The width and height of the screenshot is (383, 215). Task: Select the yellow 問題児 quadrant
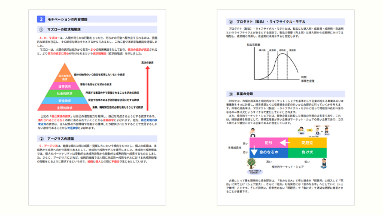point(307,143)
